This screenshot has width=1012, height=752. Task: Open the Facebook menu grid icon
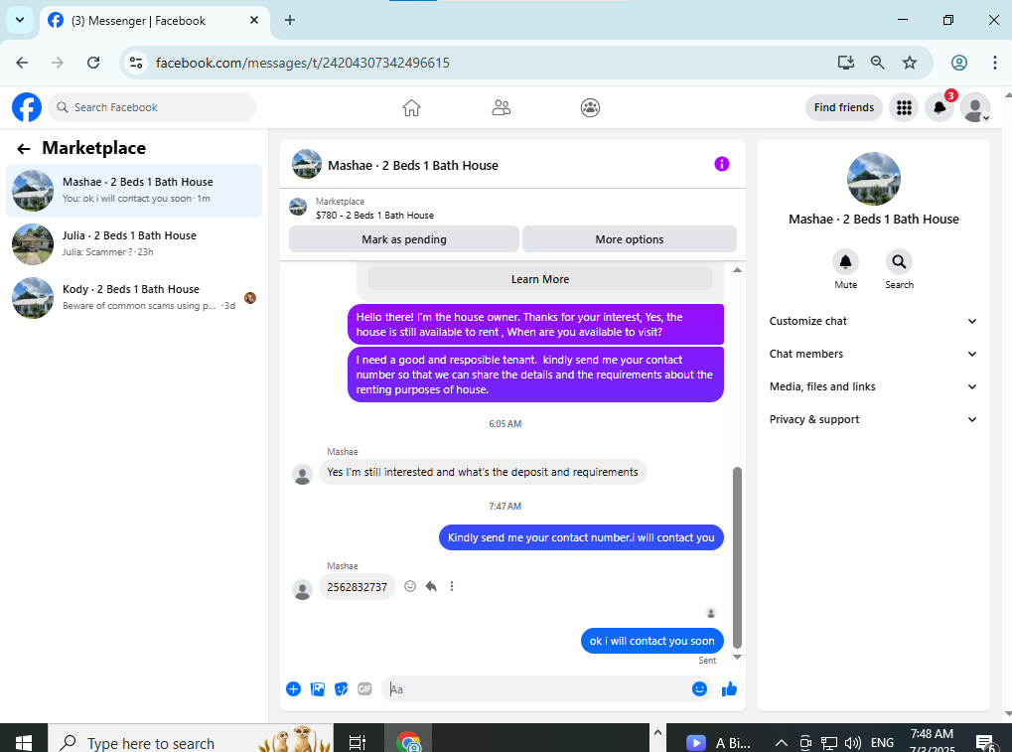coord(904,108)
